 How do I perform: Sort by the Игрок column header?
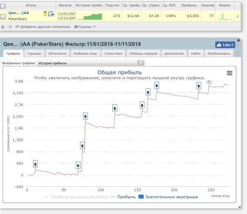[x=31, y=5]
